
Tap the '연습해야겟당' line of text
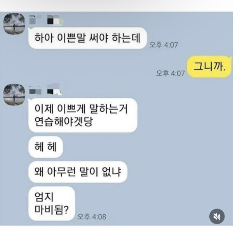click(63, 122)
